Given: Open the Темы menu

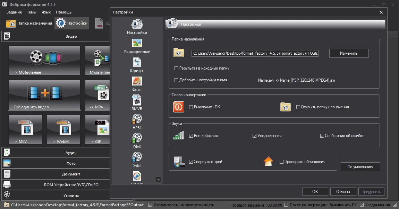Looking at the screenshot, I should pyautogui.click(x=32, y=12).
